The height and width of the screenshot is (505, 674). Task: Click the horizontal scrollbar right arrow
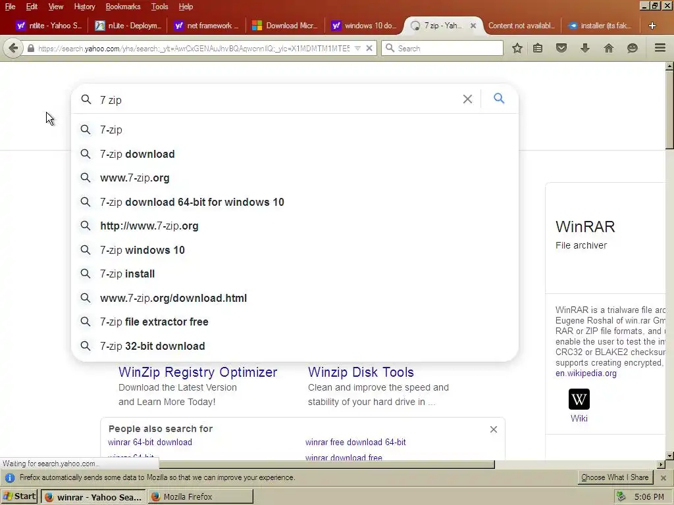[661, 464]
